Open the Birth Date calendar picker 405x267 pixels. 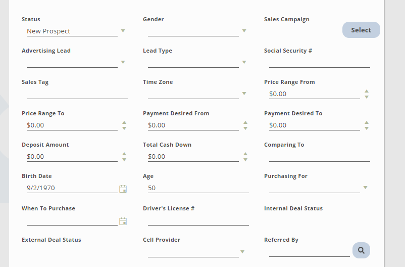(x=123, y=189)
